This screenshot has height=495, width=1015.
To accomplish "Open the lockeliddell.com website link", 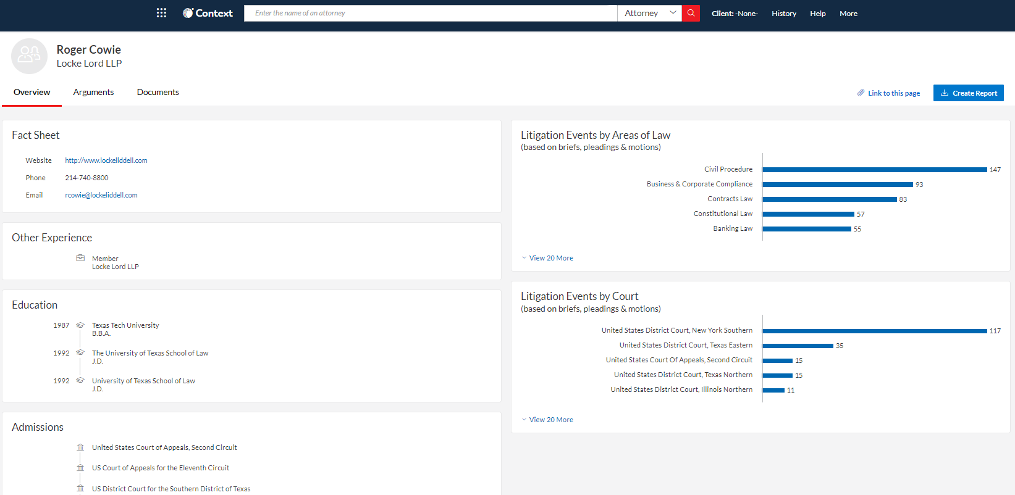I will coord(106,160).
